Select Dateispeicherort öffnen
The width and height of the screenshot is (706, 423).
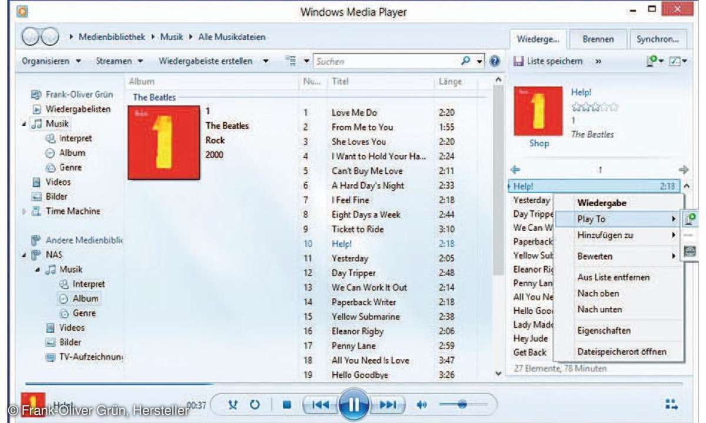(x=618, y=352)
